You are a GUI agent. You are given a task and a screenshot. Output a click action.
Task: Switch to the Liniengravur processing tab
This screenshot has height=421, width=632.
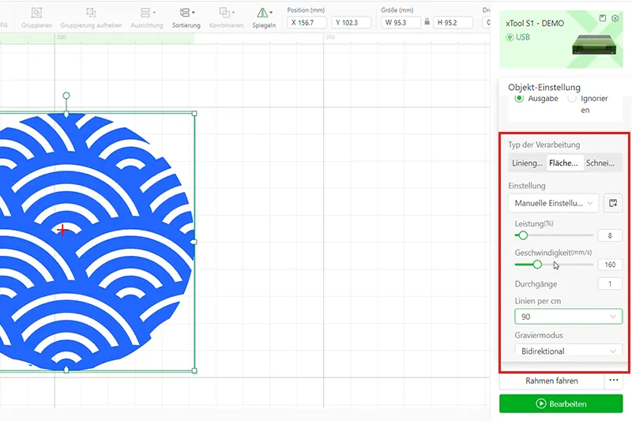point(527,164)
